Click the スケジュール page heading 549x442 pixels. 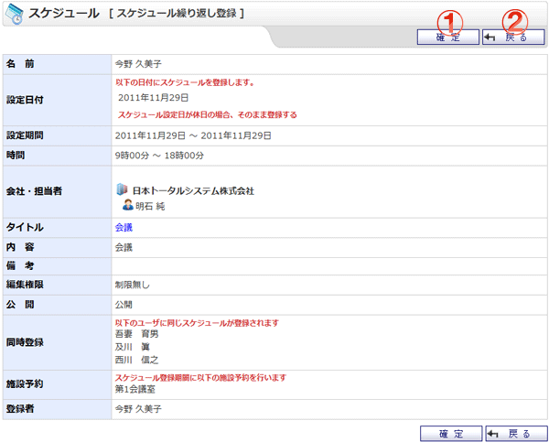click(x=64, y=14)
